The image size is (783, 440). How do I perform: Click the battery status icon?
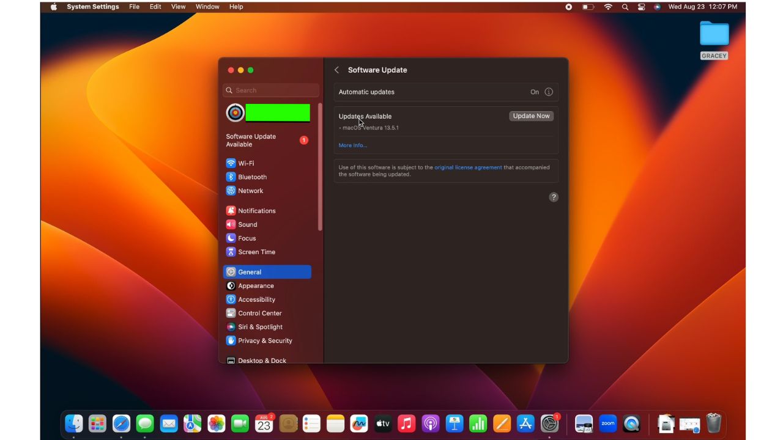(x=588, y=7)
